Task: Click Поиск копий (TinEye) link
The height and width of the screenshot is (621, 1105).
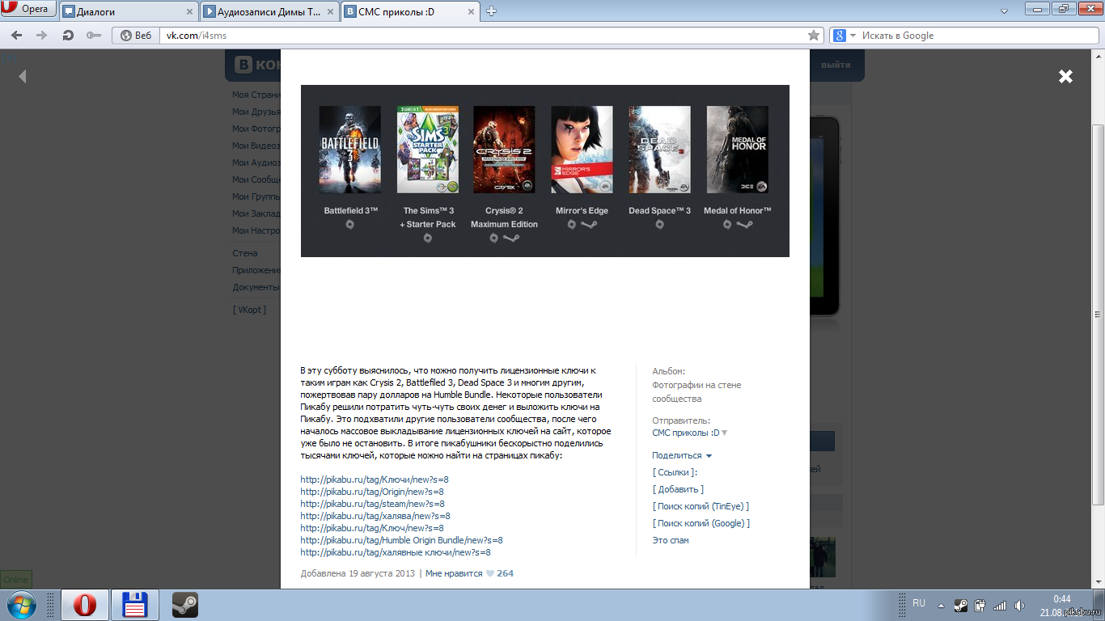Action: (x=701, y=506)
